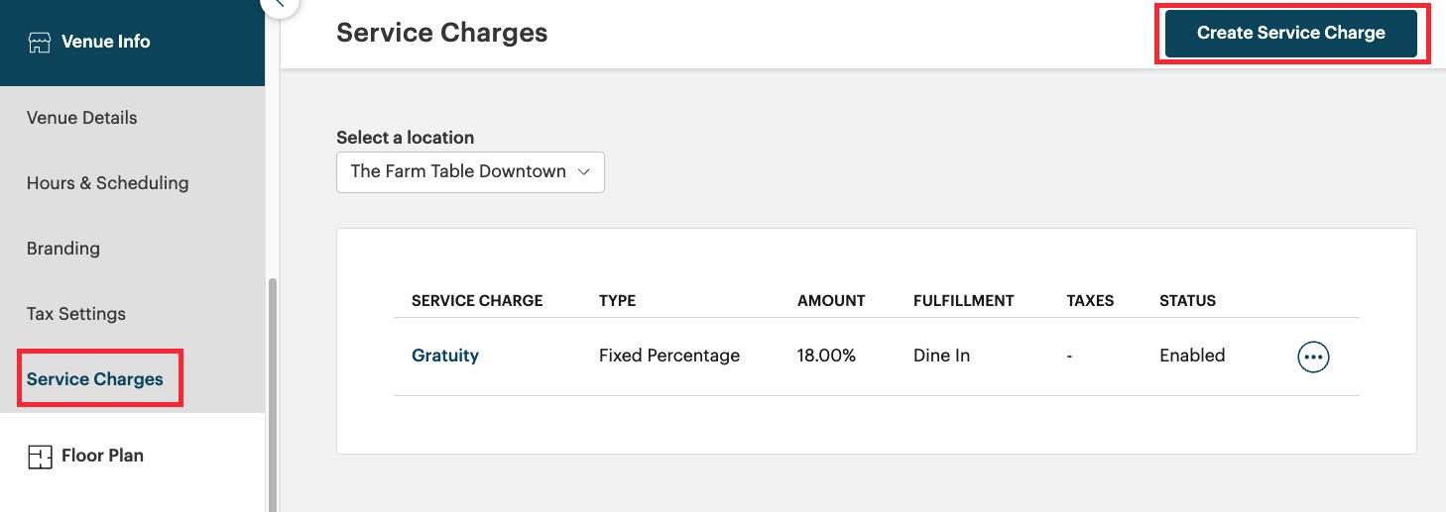This screenshot has width=1446, height=512.
Task: Click the Dine In fulfillment cell
Action: [941, 356]
